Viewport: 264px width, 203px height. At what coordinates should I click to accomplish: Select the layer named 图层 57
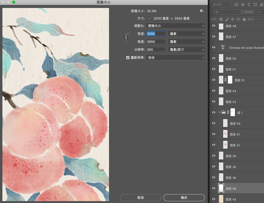231,69
